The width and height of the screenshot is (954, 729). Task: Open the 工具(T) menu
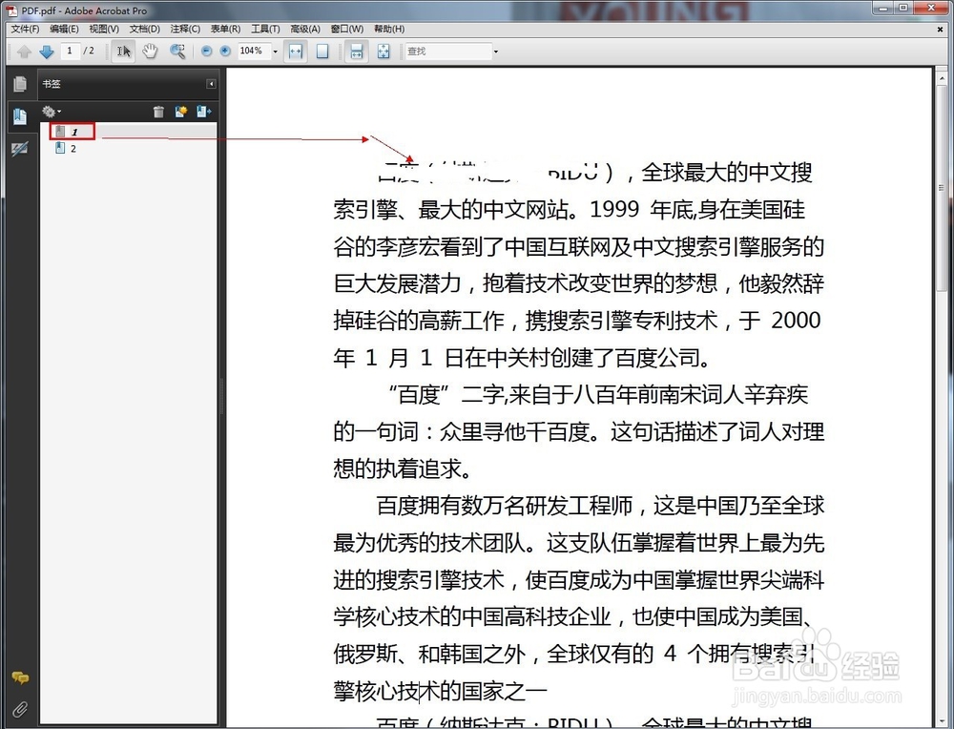click(265, 29)
